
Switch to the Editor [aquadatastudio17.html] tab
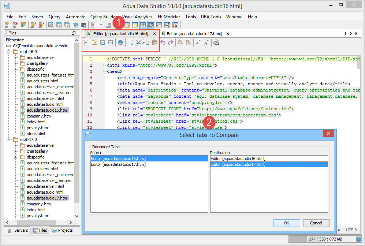tap(194, 34)
